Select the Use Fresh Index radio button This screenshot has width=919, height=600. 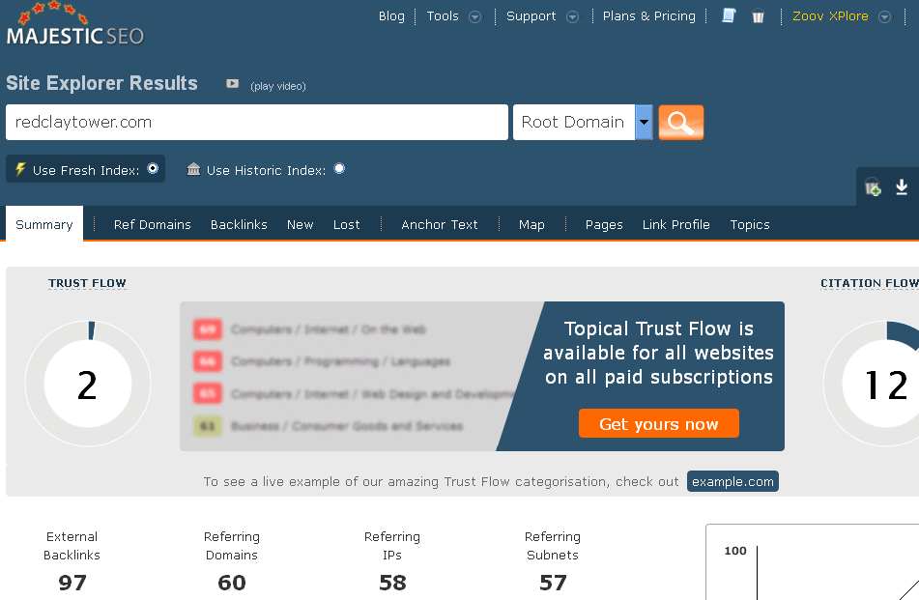(x=153, y=169)
